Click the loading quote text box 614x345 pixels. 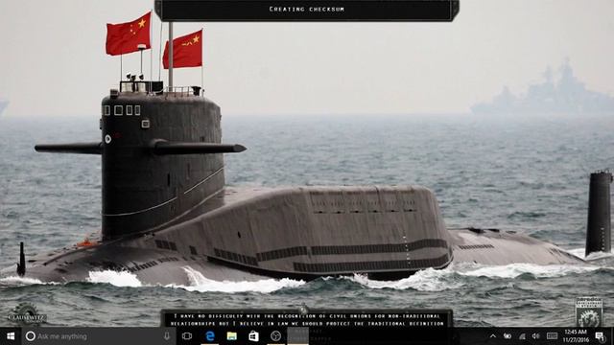[307, 319]
